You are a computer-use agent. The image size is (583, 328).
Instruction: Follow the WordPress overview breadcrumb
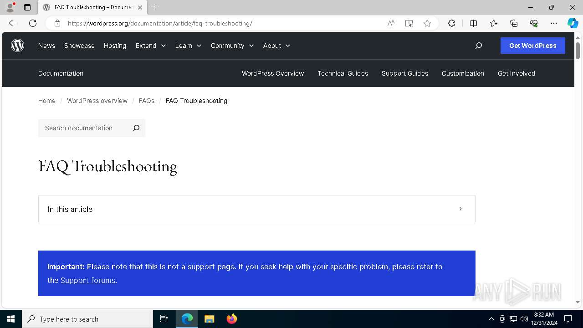pyautogui.click(x=97, y=101)
